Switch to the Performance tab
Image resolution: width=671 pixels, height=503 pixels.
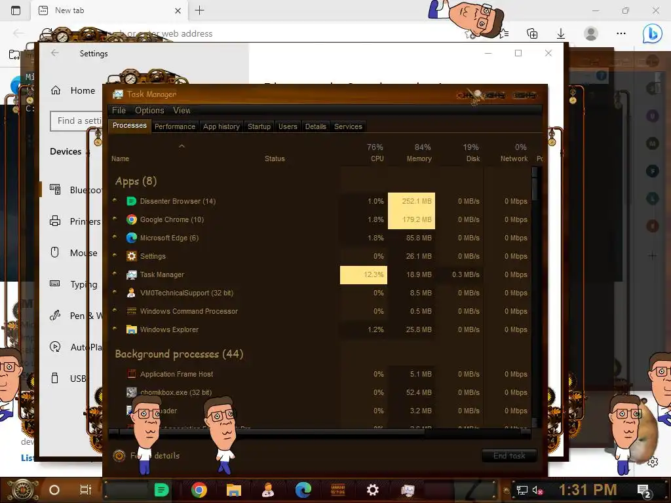(x=174, y=126)
